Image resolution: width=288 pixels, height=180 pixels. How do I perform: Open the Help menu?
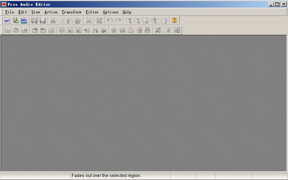127,12
